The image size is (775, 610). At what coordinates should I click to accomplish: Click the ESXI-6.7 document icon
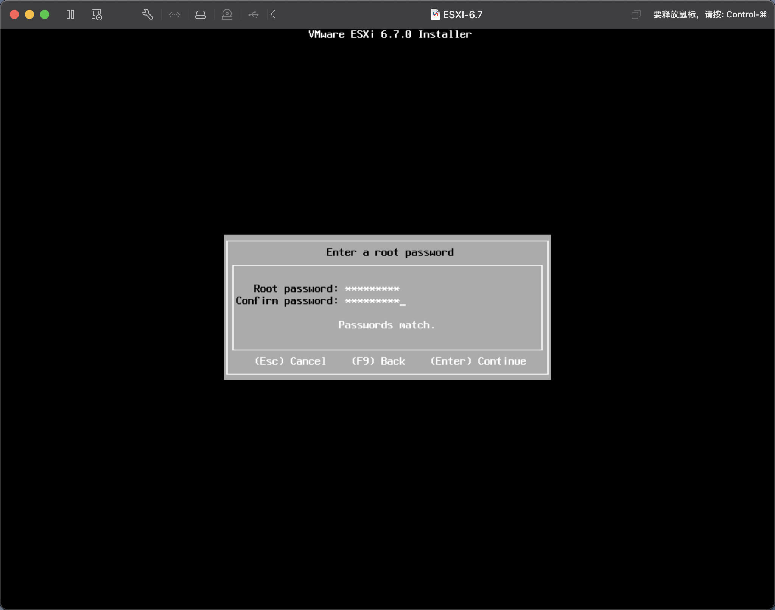pyautogui.click(x=435, y=14)
